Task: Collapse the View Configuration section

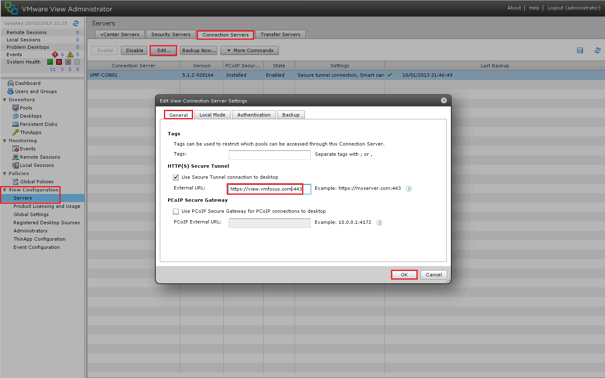Action: [x=5, y=190]
